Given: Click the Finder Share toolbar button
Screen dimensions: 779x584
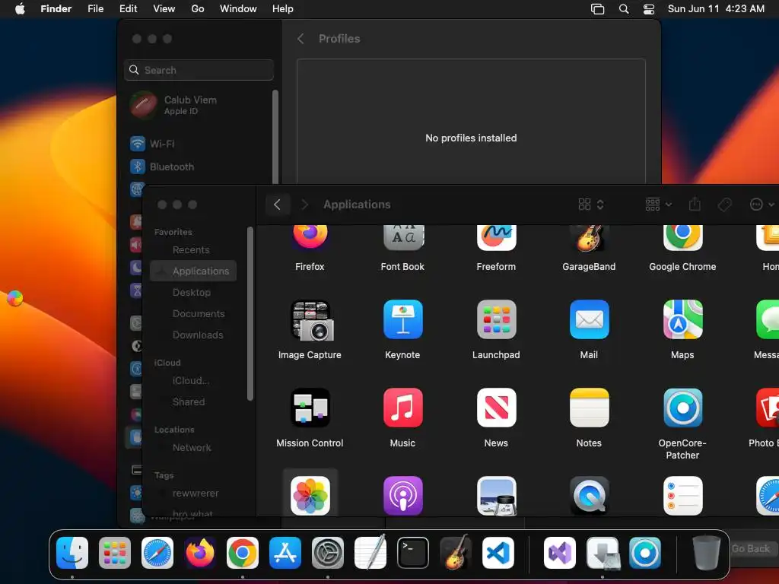Looking at the screenshot, I should pos(695,204).
